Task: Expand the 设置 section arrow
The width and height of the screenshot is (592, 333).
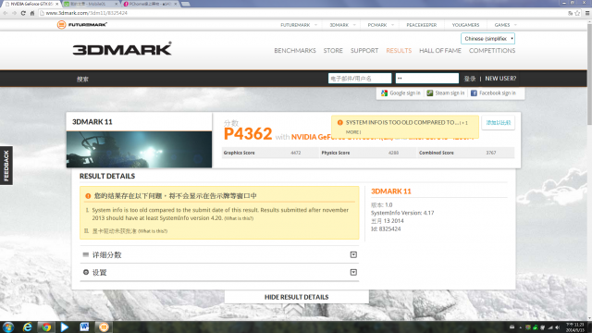Action: tap(353, 272)
